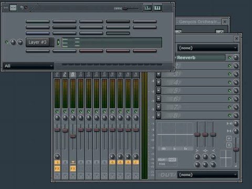This screenshot has width=252, height=189.
Task: Click the Sl mixer track volume fader
Action: click(x=73, y=136)
